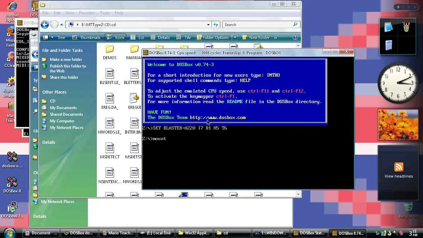Click Make a new folder link

click(x=66, y=59)
